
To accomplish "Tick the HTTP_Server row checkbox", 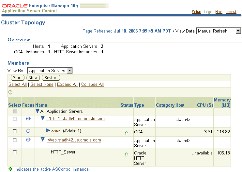I will (x=15, y=152).
